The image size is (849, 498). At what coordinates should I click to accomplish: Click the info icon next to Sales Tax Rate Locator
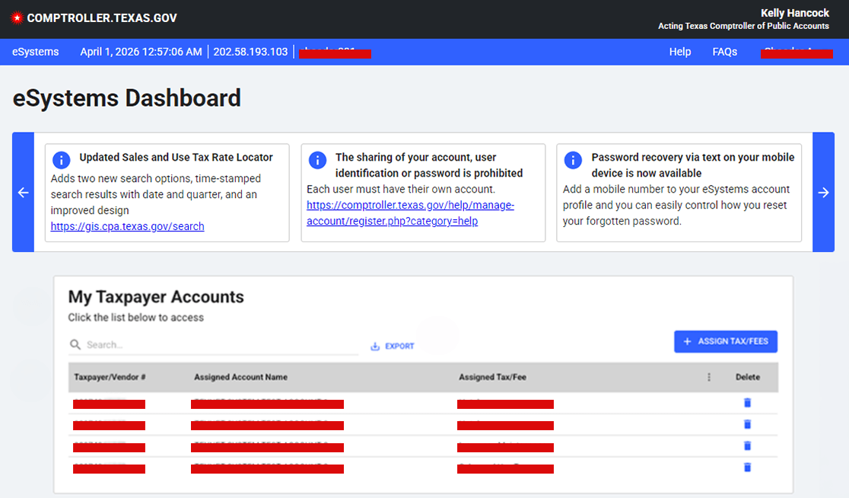click(x=61, y=160)
